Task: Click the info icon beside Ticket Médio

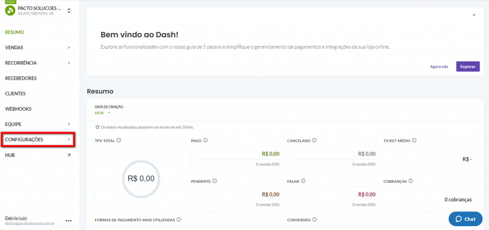Action: coord(415,140)
